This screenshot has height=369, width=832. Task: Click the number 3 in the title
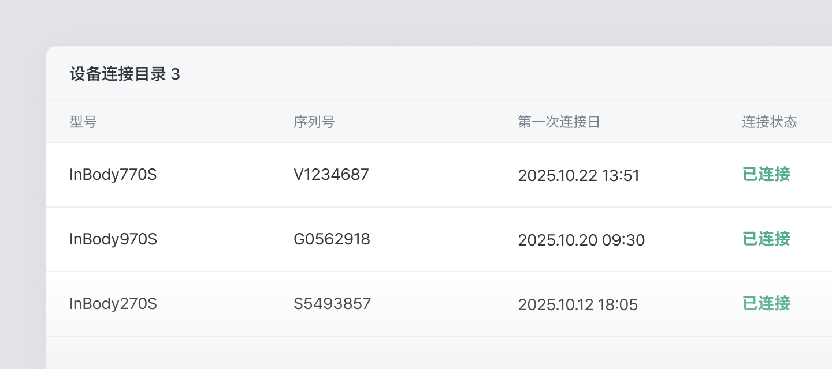tap(176, 74)
